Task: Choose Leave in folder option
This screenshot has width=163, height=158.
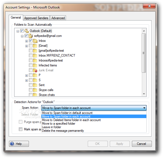Action: pyautogui.click(x=94, y=127)
